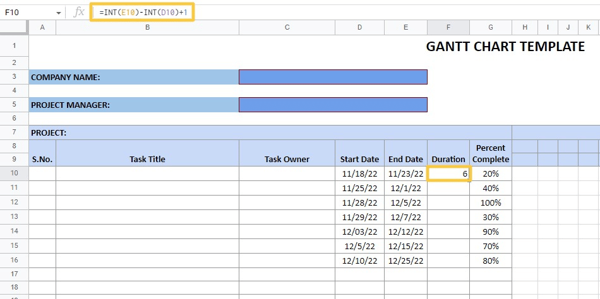Select column J header
The height and width of the screenshot is (299, 600).
pos(568,27)
